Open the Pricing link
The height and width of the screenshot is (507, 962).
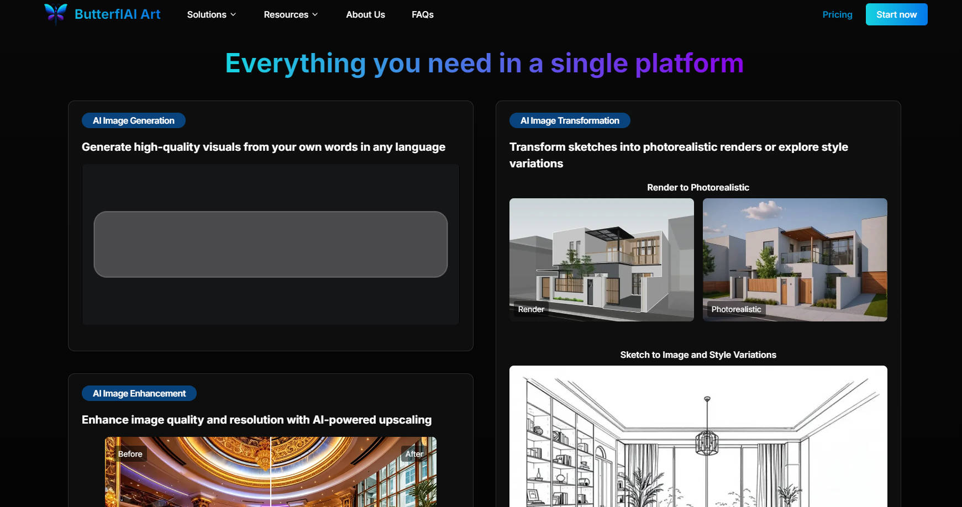(837, 14)
